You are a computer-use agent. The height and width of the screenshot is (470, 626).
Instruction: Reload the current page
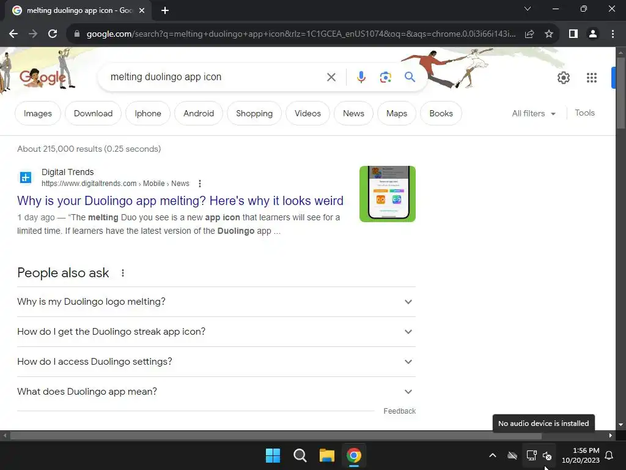point(53,34)
